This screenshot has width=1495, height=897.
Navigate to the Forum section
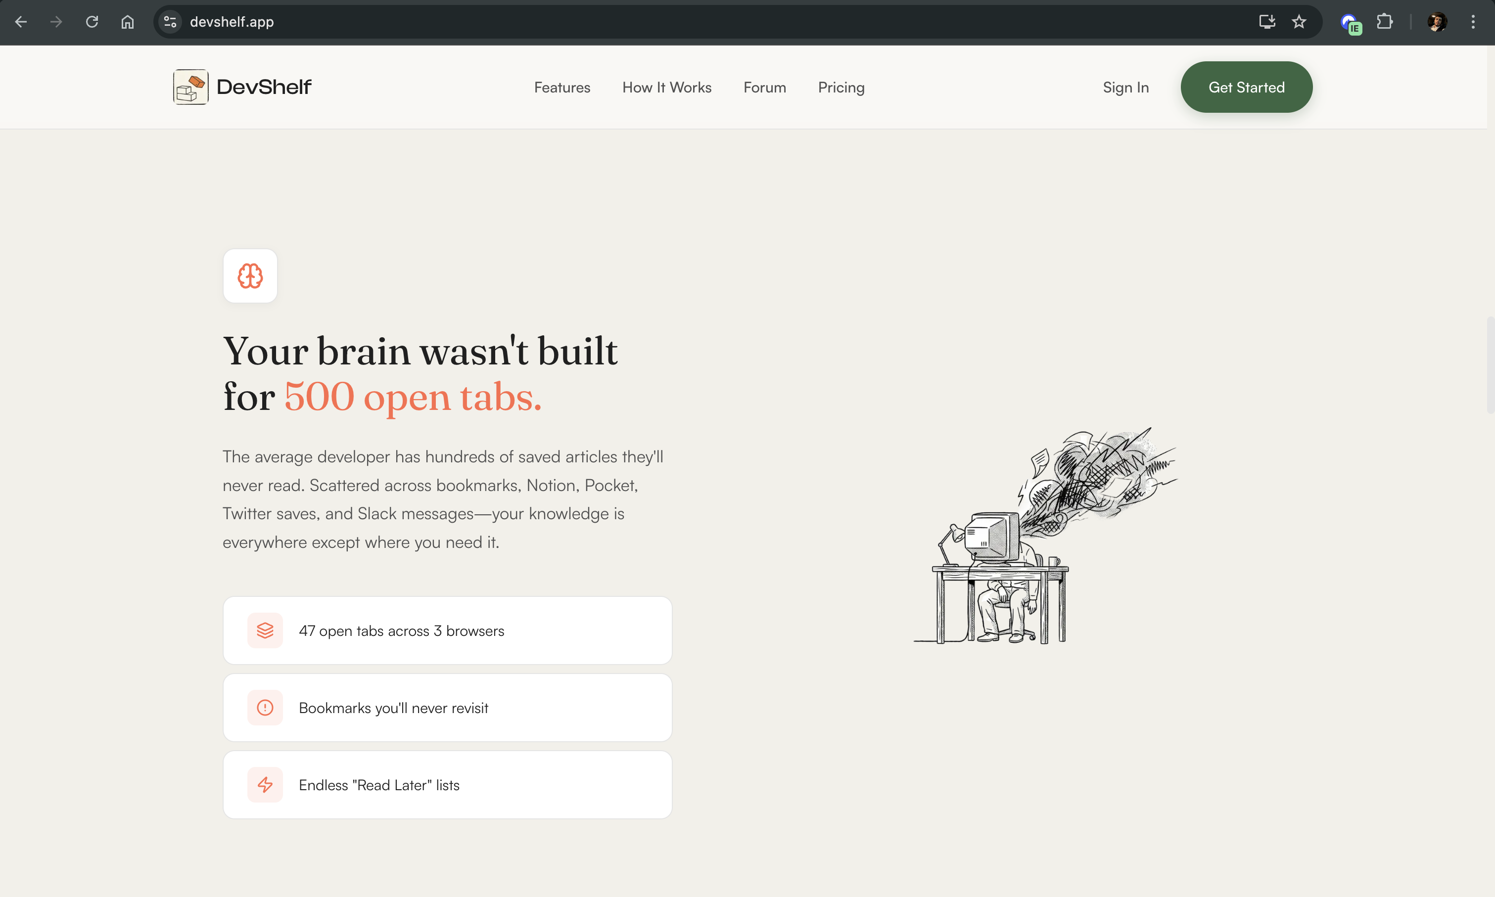click(764, 87)
